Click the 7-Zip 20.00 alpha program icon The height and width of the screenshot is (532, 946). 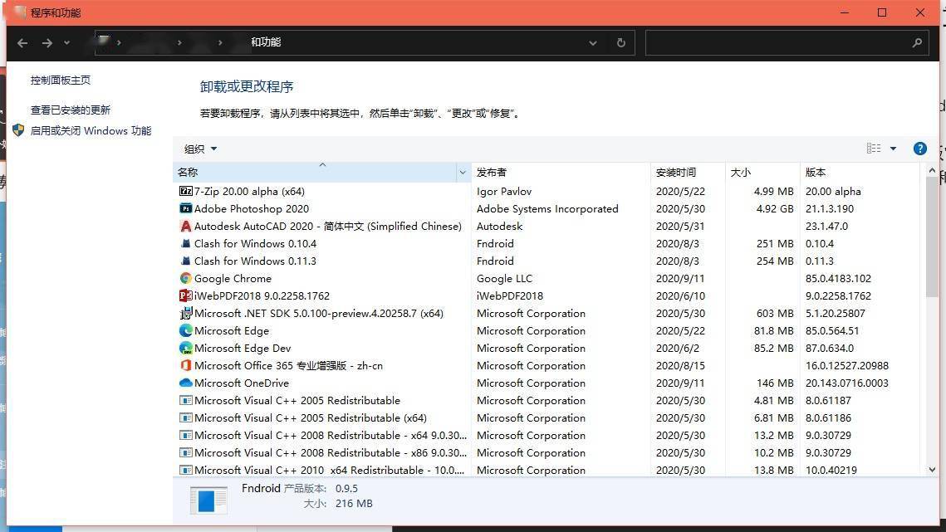pos(186,191)
